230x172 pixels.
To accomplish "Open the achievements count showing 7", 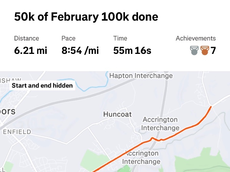I will point(213,50).
